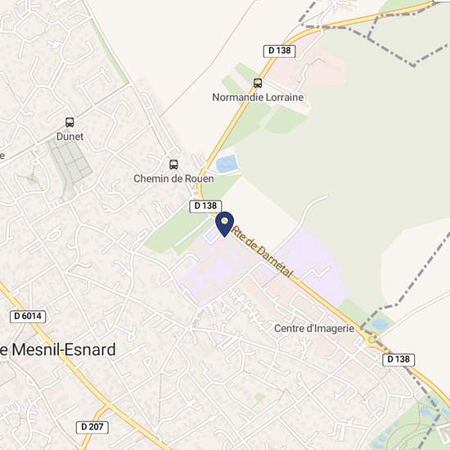450x450 pixels.
Task: Click the D 138 shield above the pin
Action: tap(205, 206)
